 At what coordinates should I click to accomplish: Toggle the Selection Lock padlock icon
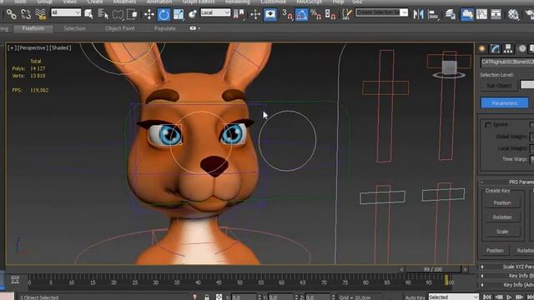(207, 297)
